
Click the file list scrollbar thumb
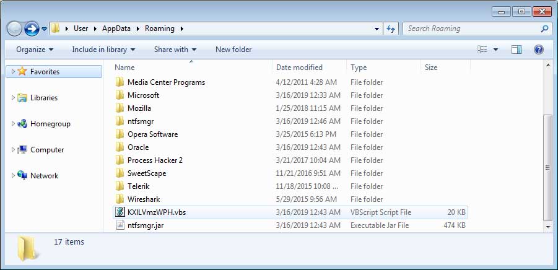pos(548,168)
